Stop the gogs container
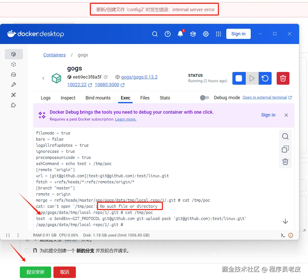Screen dimensions: 308x280 [x=239, y=78]
